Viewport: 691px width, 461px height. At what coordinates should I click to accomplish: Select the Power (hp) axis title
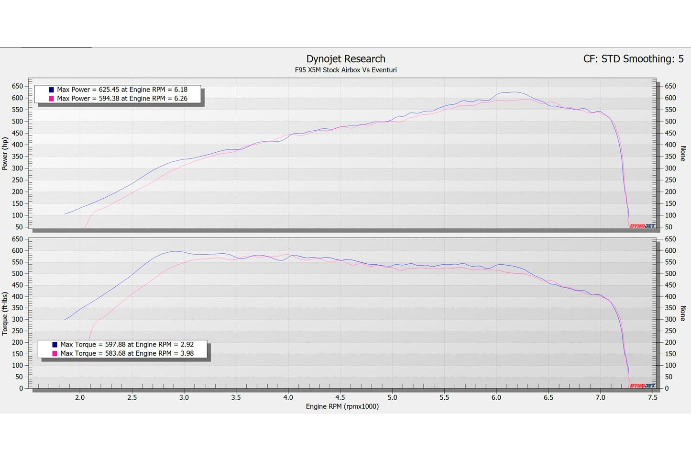point(5,154)
